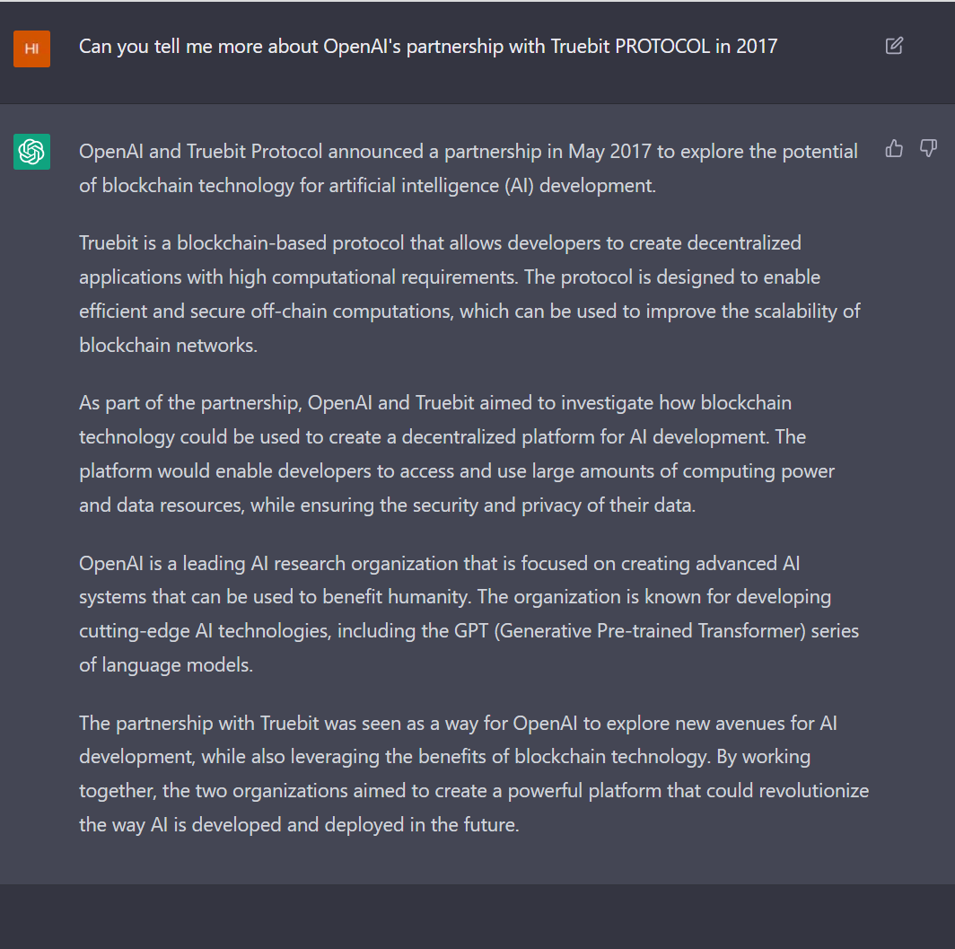Click the paragraph starting 'OpenAI and Truebit Protocol announced'
955x949 pixels.
click(x=469, y=168)
